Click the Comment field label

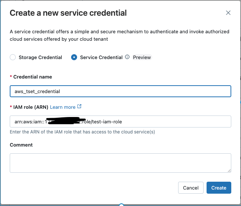[x=21, y=145]
